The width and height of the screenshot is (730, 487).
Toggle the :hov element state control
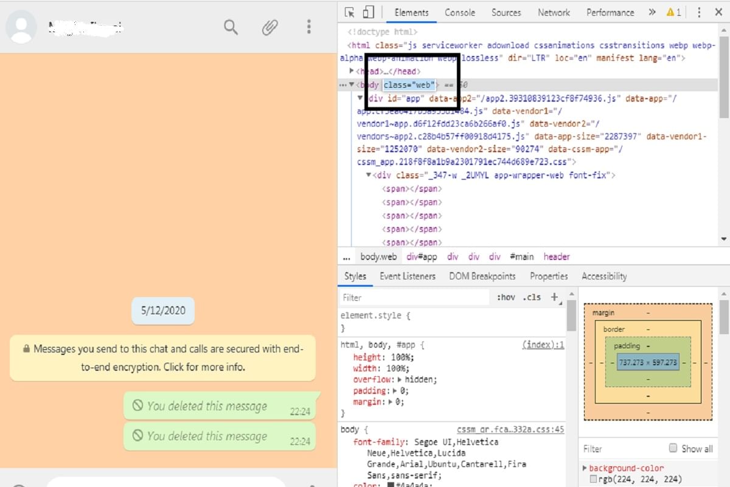[x=506, y=297]
